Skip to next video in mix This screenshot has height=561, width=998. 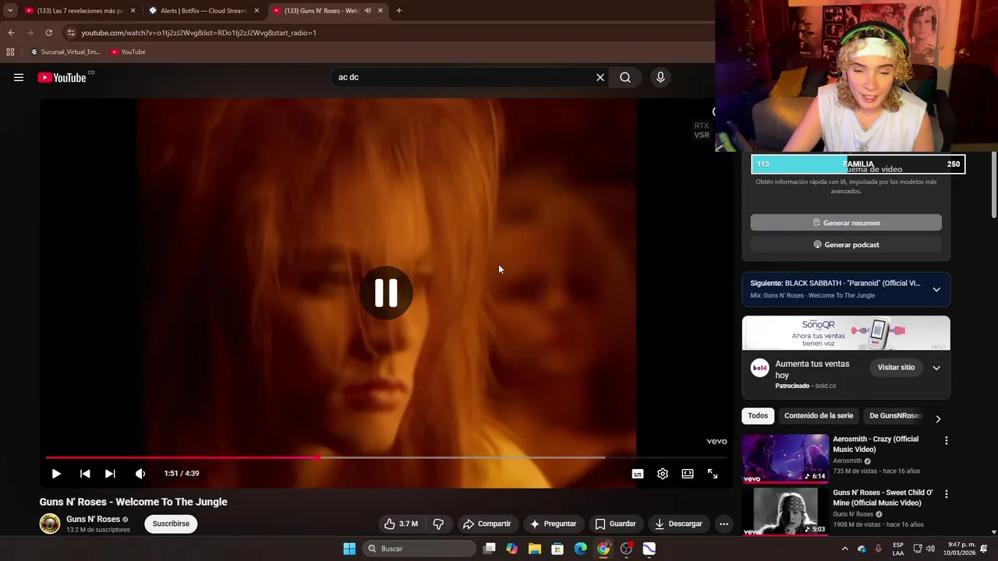point(110,474)
